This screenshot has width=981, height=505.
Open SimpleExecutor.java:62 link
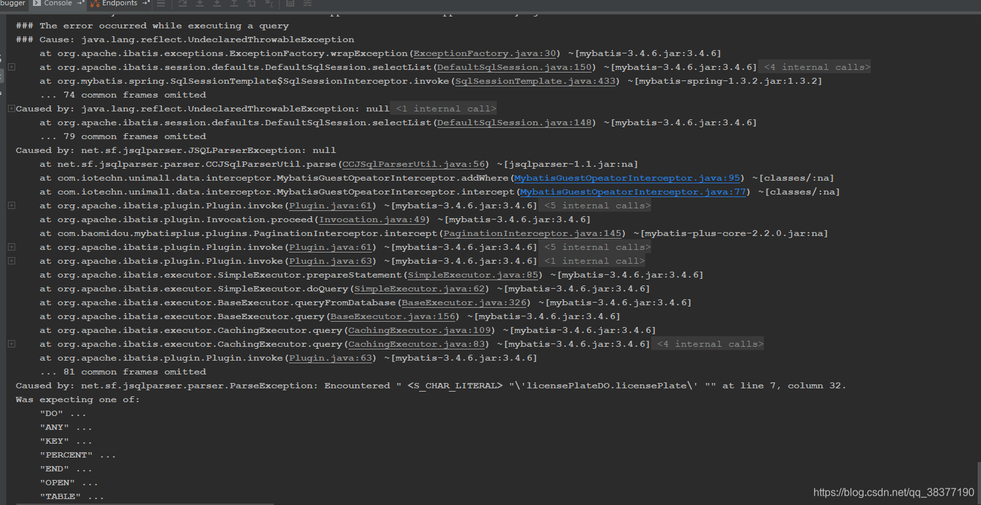click(x=420, y=289)
